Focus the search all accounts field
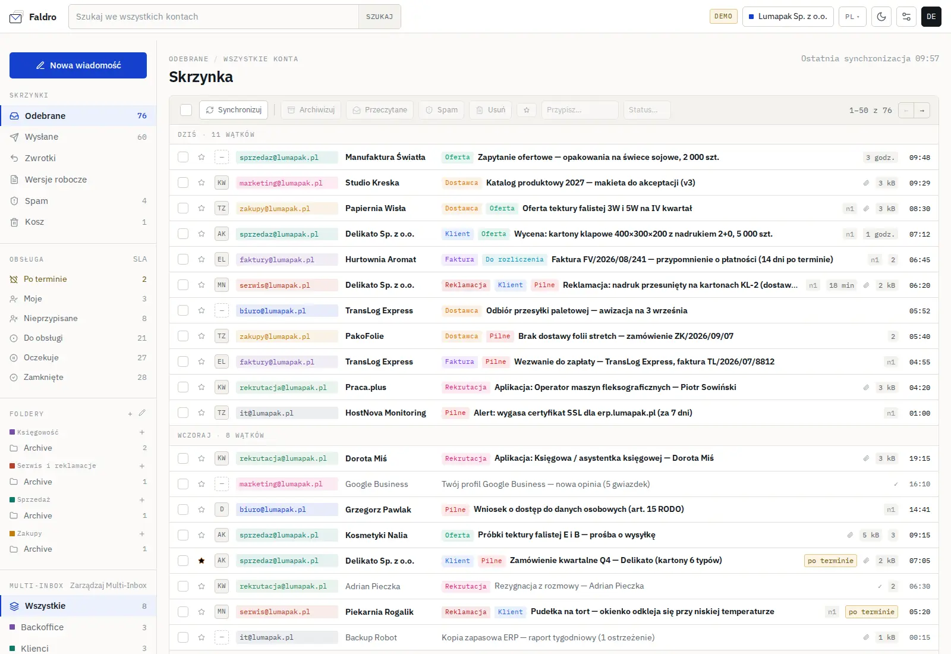Image resolution: width=951 pixels, height=654 pixels. 214,17
